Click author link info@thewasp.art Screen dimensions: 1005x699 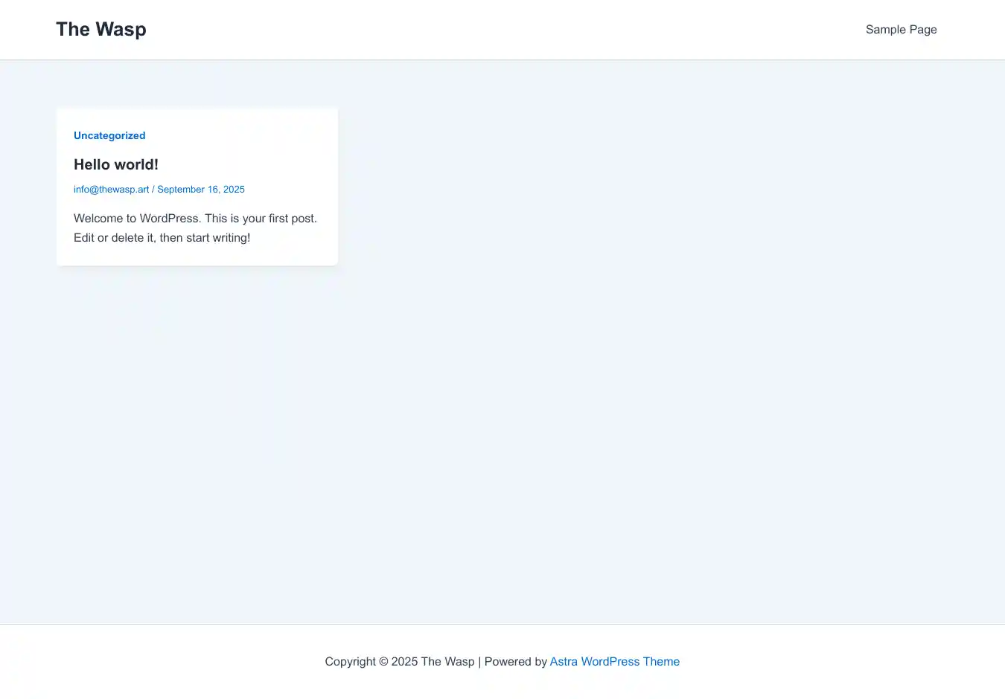[111, 190]
